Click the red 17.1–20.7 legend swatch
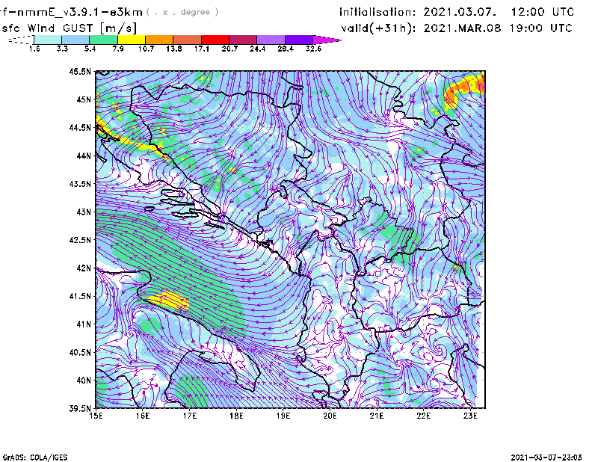Viewport: 598px width, 462px height. coord(215,40)
